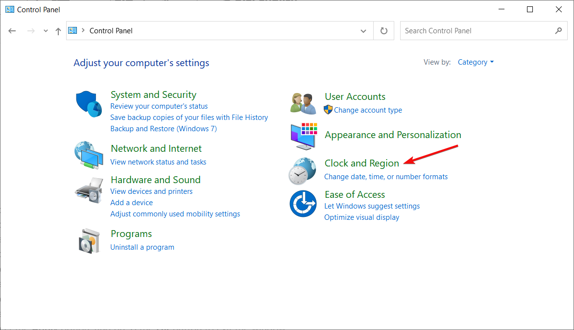Click the Hardware and Sound printer icon
Image resolution: width=574 pixels, height=330 pixels.
click(89, 191)
